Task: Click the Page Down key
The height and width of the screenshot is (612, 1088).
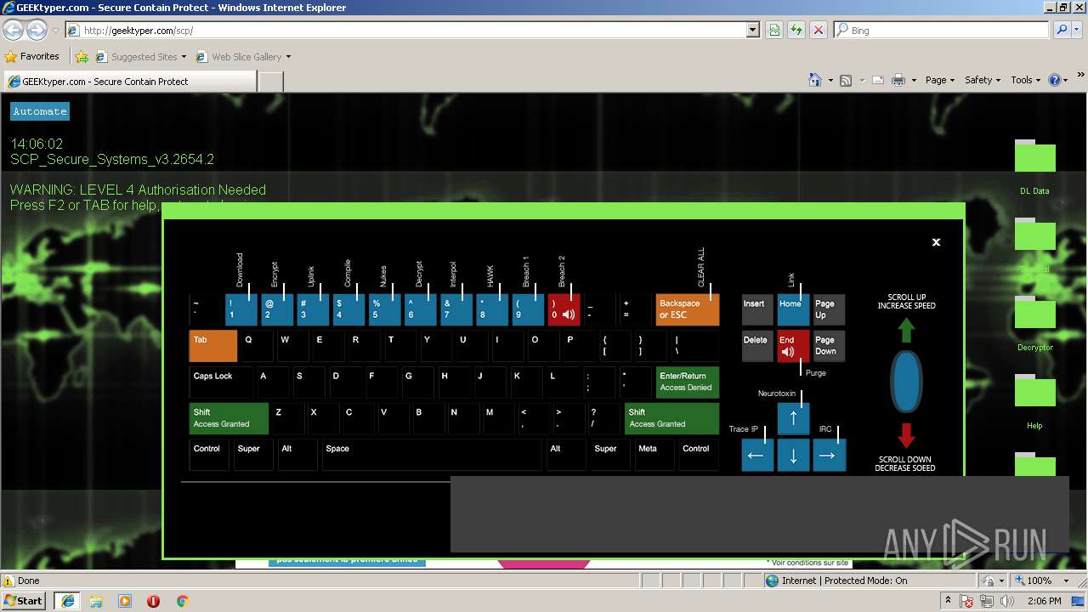Action: pos(830,346)
